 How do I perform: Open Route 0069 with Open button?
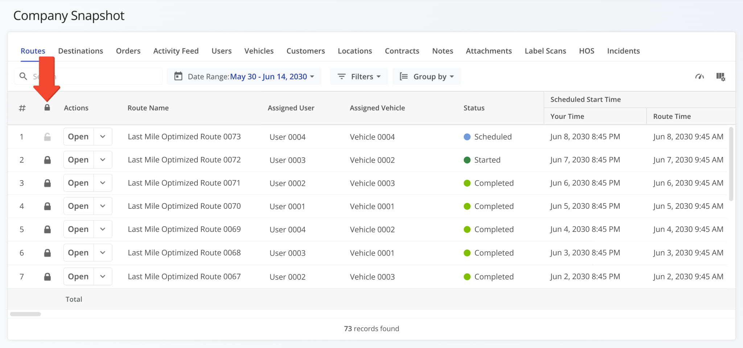tap(78, 229)
